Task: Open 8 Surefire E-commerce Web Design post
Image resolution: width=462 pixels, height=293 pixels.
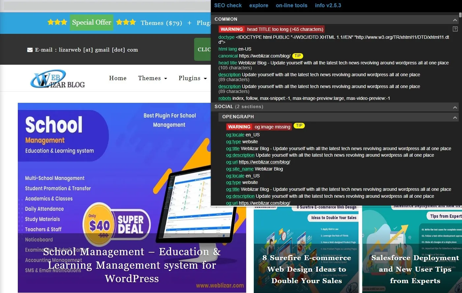Action: (306, 269)
